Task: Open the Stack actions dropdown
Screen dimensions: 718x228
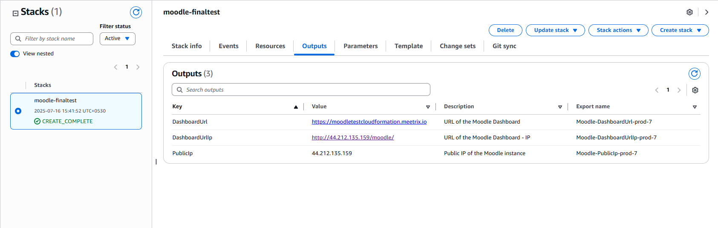Action: [618, 30]
